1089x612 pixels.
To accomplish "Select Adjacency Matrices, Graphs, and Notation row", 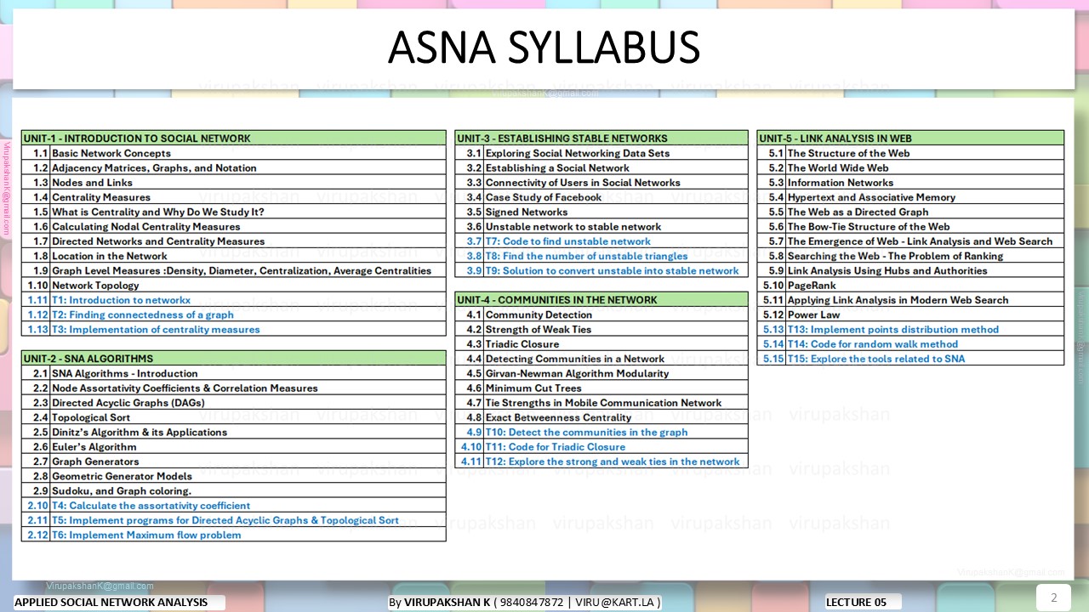I will pos(234,167).
